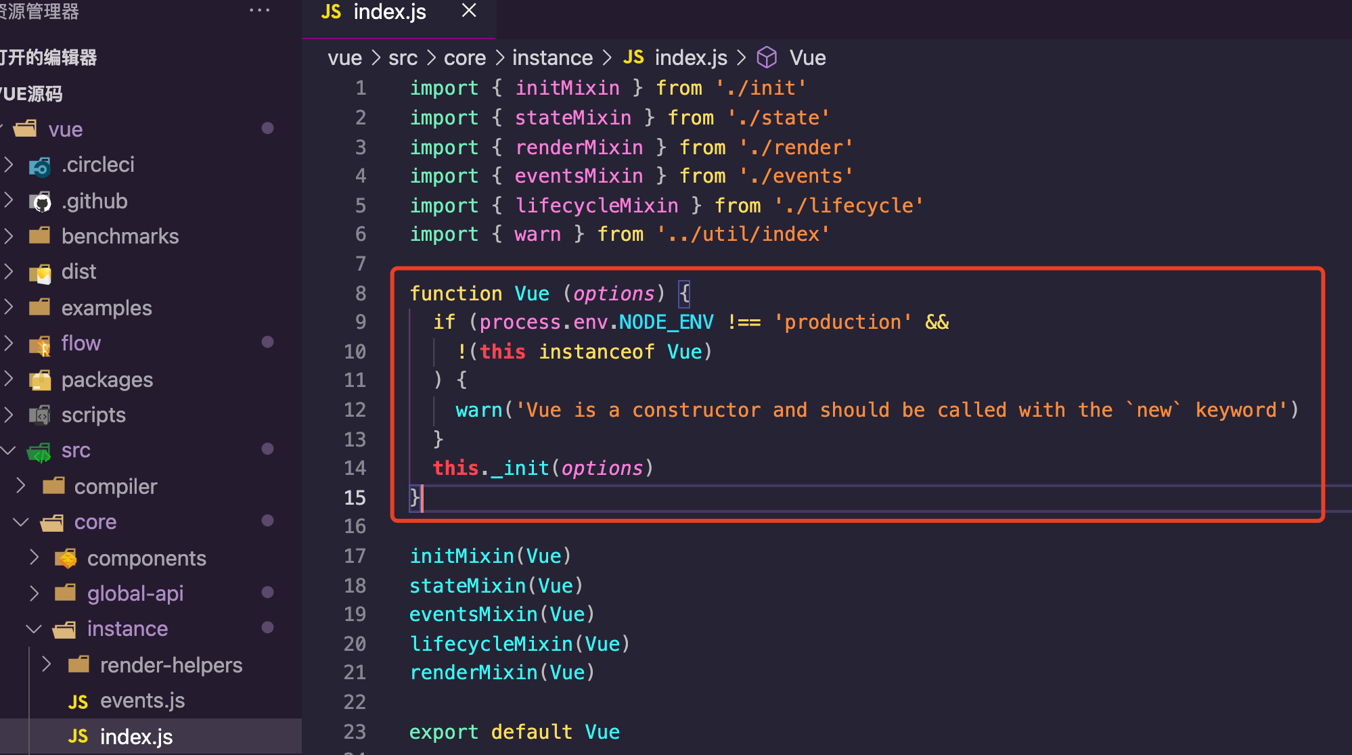
Task: Click the Vue symbol cube icon in breadcrumb
Action: 766,58
